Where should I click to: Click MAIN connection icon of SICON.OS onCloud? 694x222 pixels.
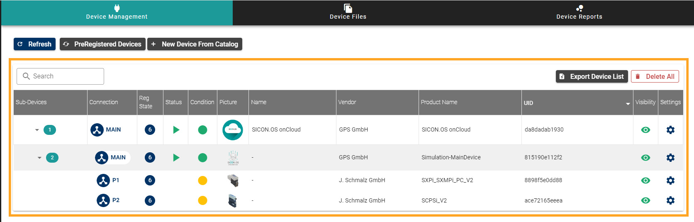[x=97, y=130]
